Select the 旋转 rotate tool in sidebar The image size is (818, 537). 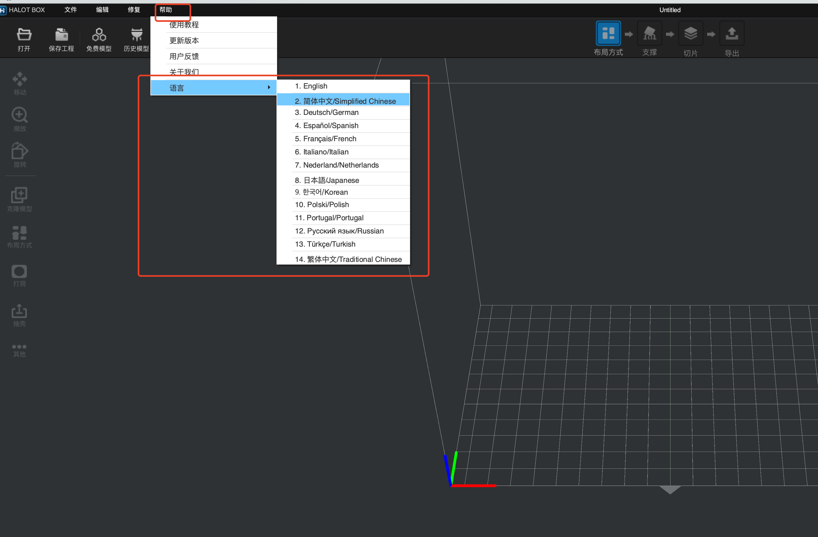20,151
